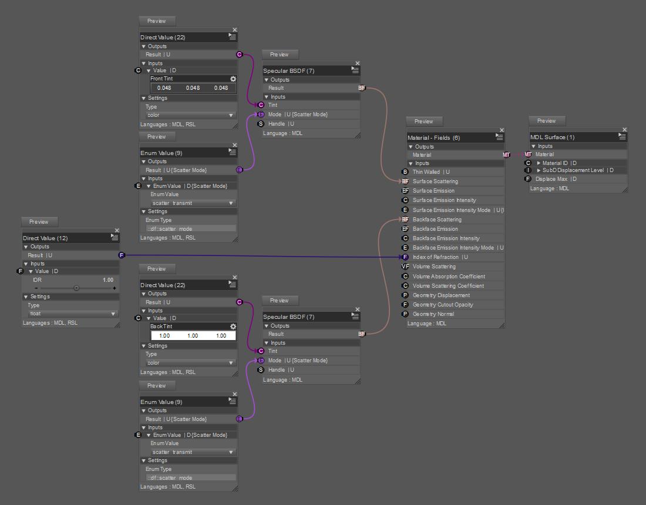Screen dimensions: 646x505
Task: Open gear settings for Front Tint value
Action: pos(233,79)
